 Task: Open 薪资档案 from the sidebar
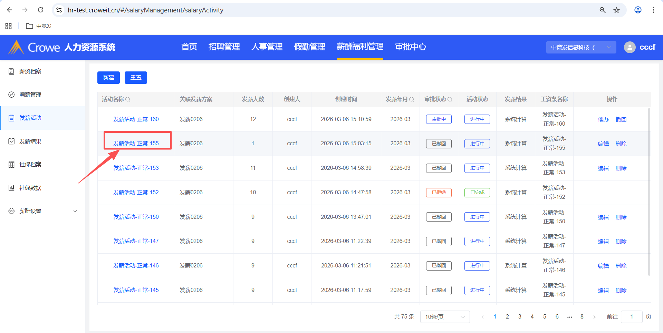pos(30,71)
